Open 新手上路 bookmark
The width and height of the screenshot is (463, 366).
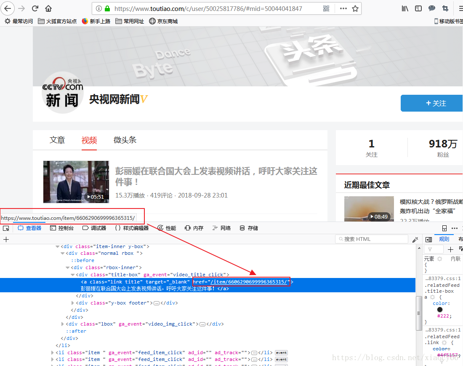pyautogui.click(x=96, y=21)
